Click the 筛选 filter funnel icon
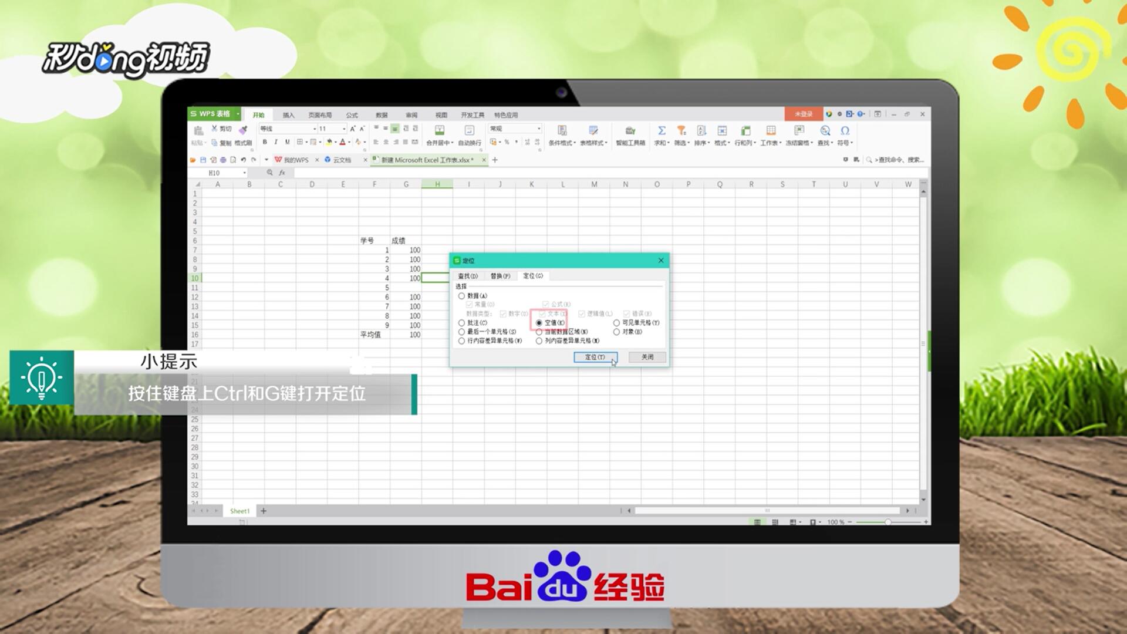 coord(681,131)
